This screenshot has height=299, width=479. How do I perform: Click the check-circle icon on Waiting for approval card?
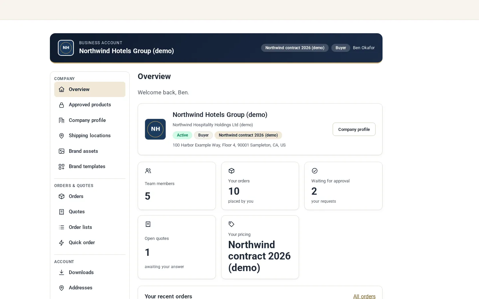tap(315, 171)
